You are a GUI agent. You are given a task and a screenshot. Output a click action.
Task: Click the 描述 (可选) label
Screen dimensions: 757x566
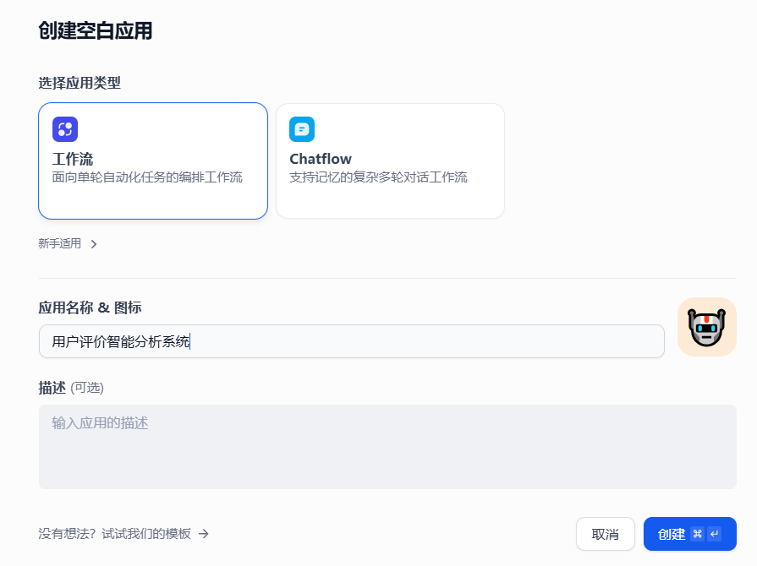point(71,388)
